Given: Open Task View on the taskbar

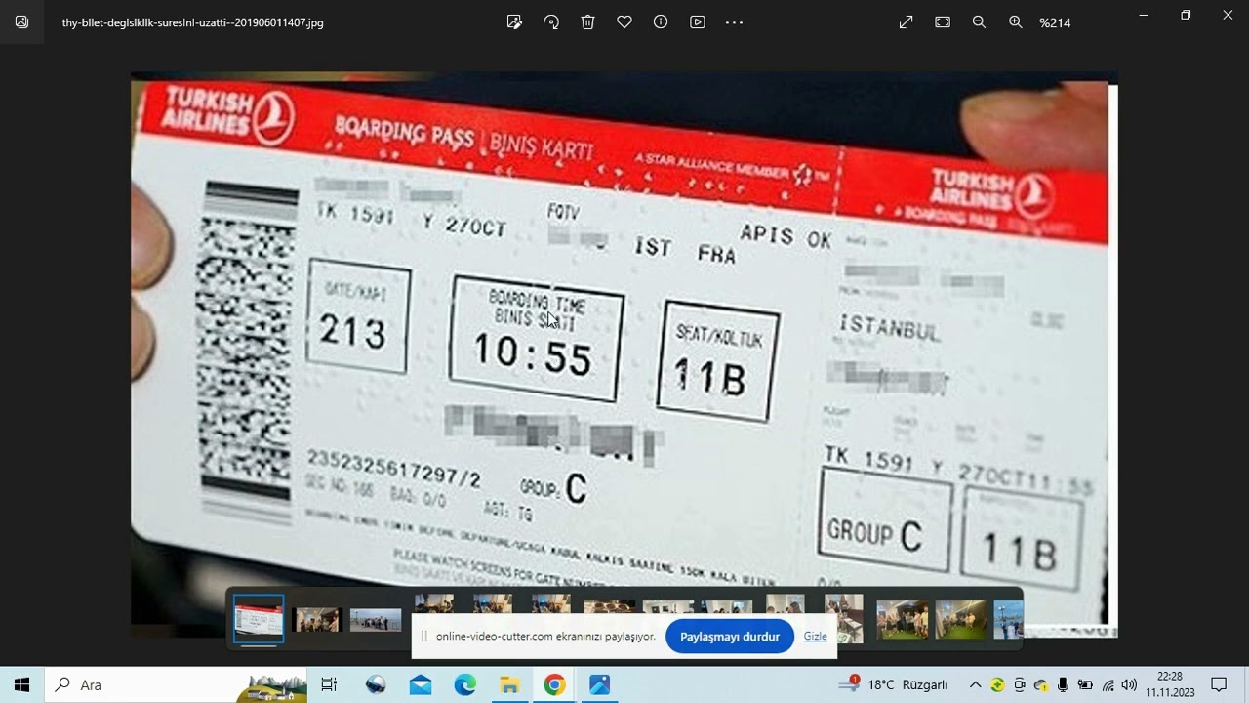Looking at the screenshot, I should [x=329, y=684].
